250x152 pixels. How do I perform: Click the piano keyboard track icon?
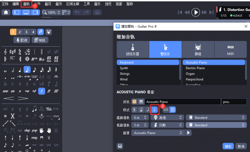click(x=141, y=101)
